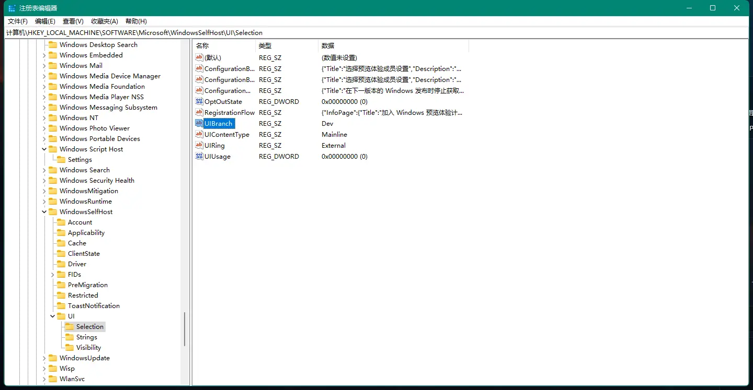
Task: Click the Dev data value of UIBranch
Action: point(327,124)
